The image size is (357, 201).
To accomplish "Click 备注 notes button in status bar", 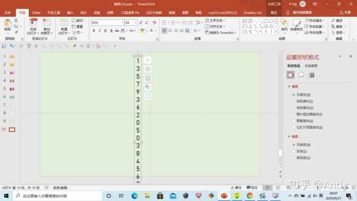I will click(236, 188).
